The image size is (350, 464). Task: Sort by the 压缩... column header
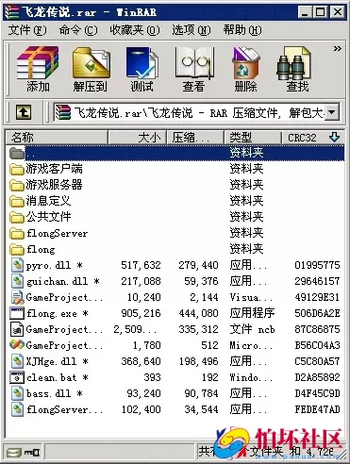pyautogui.click(x=195, y=138)
